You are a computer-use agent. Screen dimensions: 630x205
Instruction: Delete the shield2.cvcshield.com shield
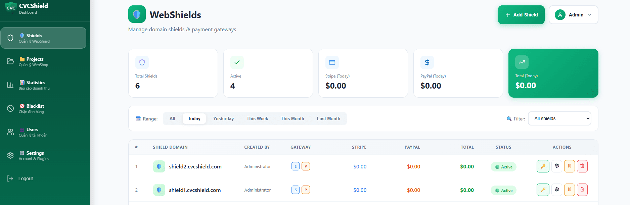point(582,166)
